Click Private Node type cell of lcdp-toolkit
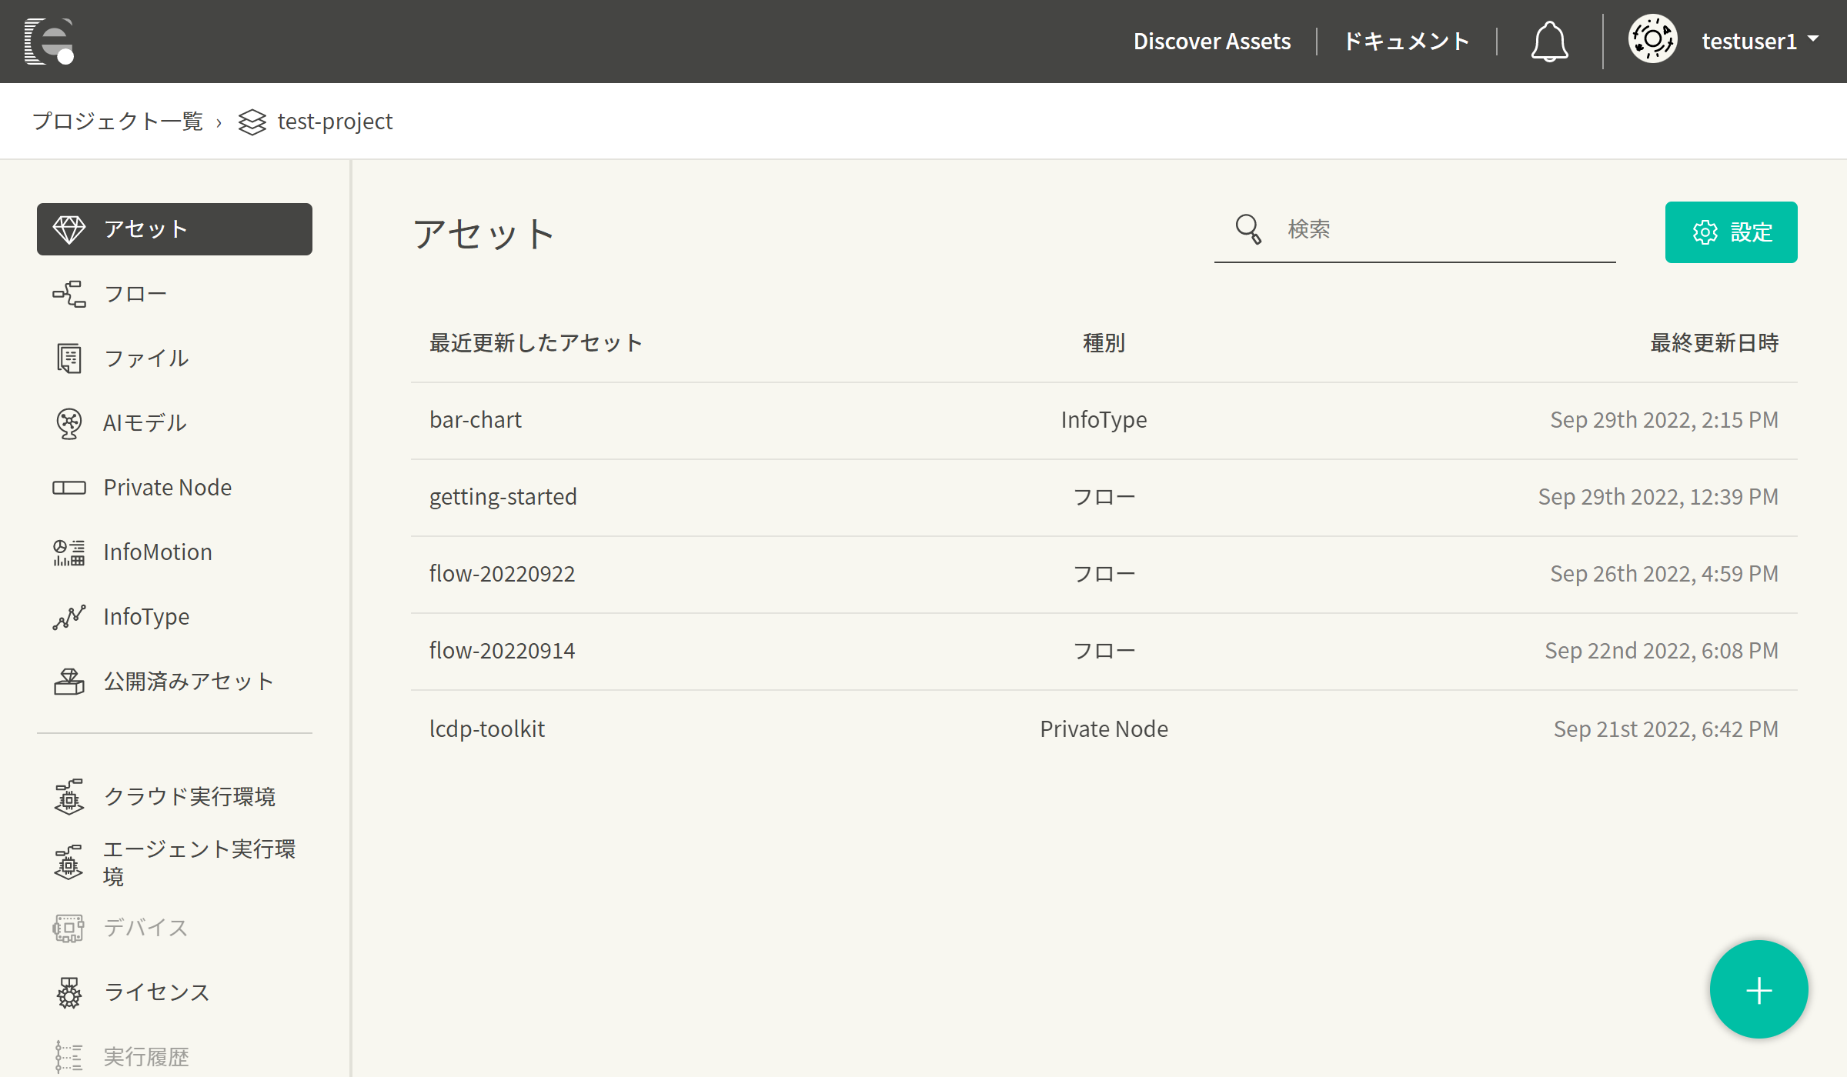Viewport: 1847px width, 1077px height. coord(1104,729)
